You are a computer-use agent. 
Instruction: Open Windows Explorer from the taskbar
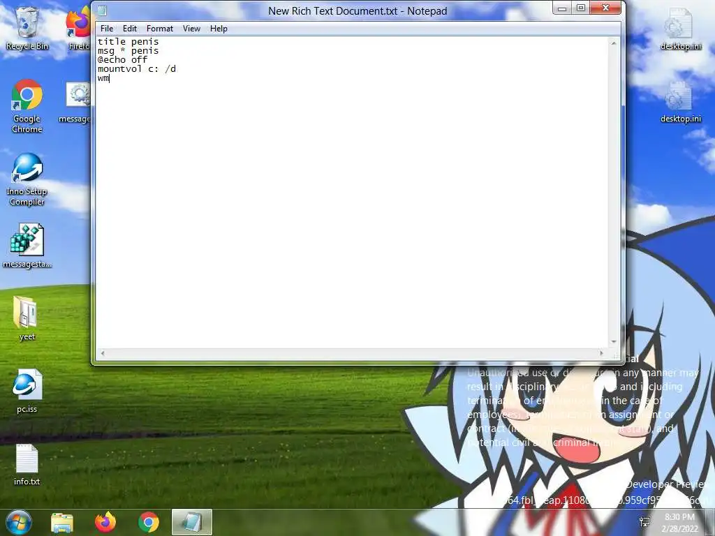click(x=62, y=522)
